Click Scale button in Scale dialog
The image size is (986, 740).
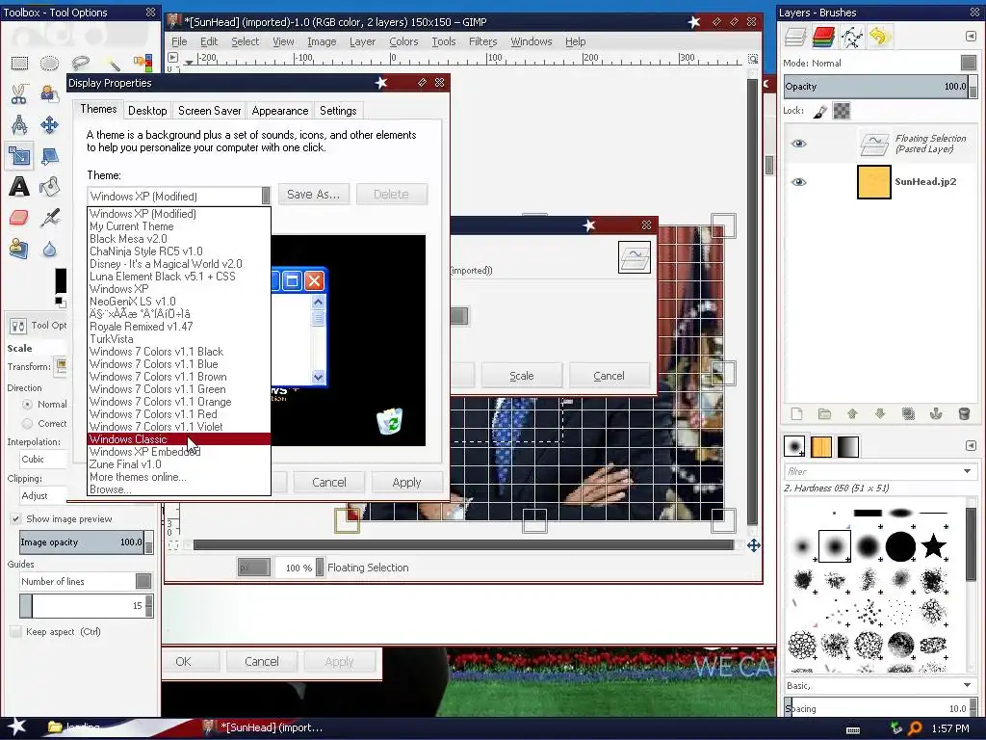(x=521, y=376)
